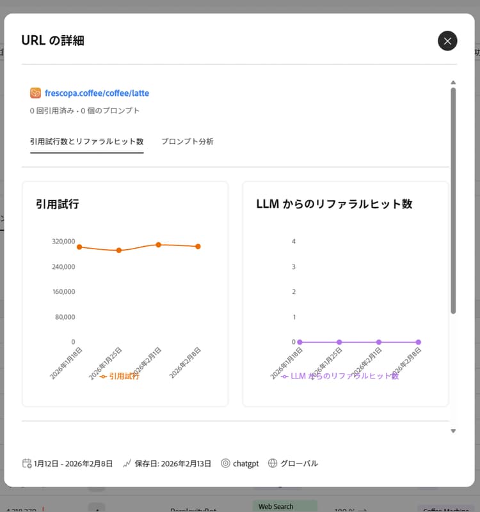The height and width of the screenshot is (512, 480).
Task: Click the purple data point at 2026年2月8日
Action: 419,342
